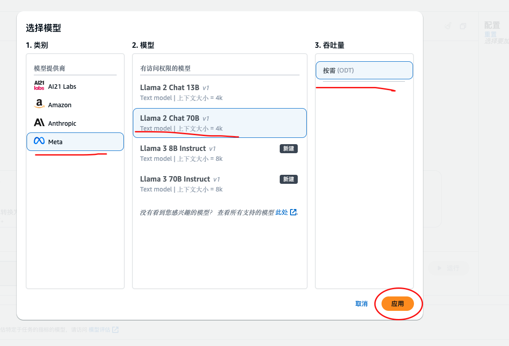This screenshot has height=346, width=509.
Task: Pick the Anthropic provider row
Action: pyautogui.click(x=75, y=123)
